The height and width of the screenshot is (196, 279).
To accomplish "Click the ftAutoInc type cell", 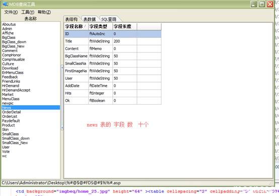I will 101,34.
